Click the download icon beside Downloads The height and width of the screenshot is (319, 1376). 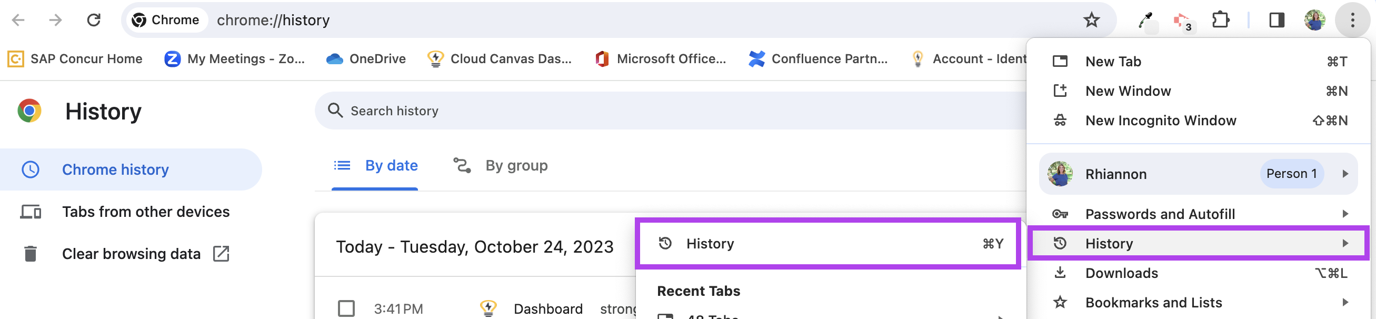(x=1060, y=273)
